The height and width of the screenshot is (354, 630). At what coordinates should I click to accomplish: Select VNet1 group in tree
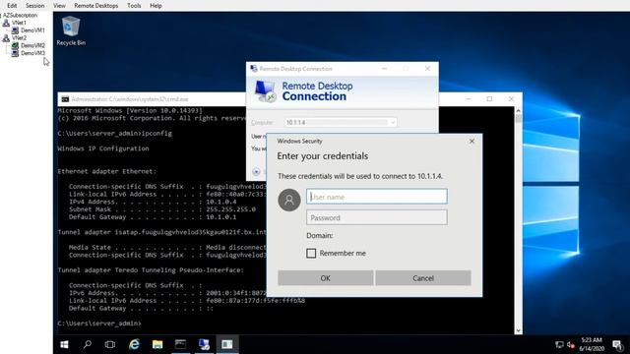19,23
